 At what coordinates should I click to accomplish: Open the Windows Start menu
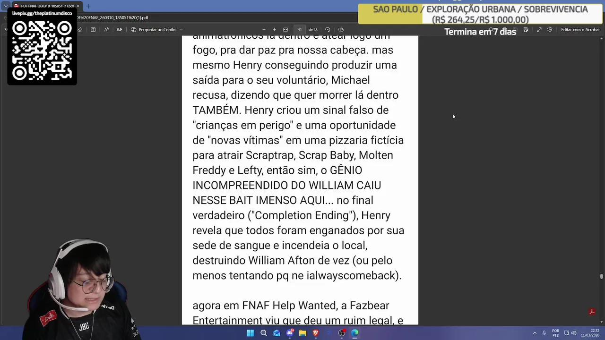pyautogui.click(x=250, y=333)
